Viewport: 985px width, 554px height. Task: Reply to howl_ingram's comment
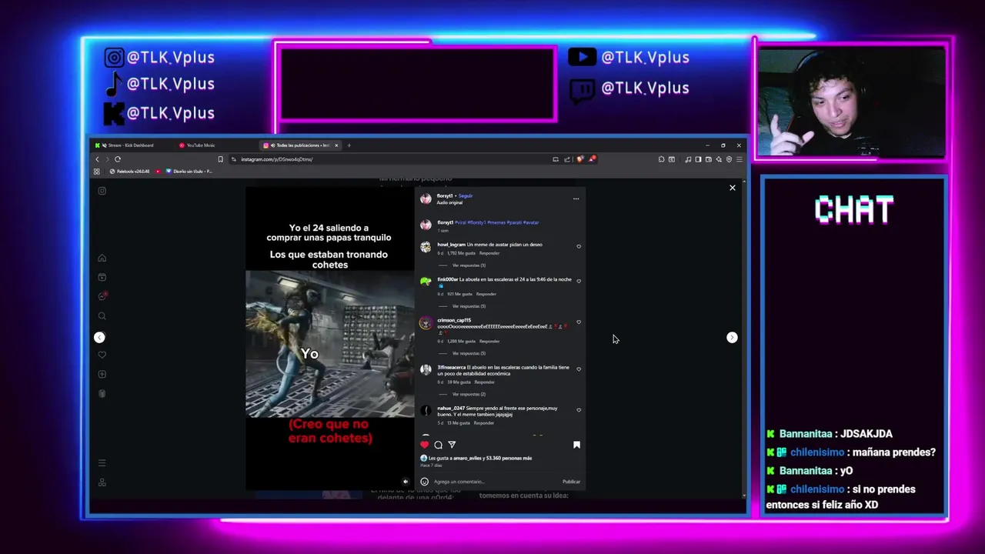[489, 253]
